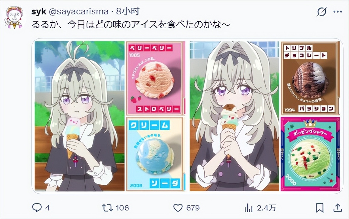Open the strawberry ベリーベリー ice cream image
349x219 pixels.
[156, 78]
